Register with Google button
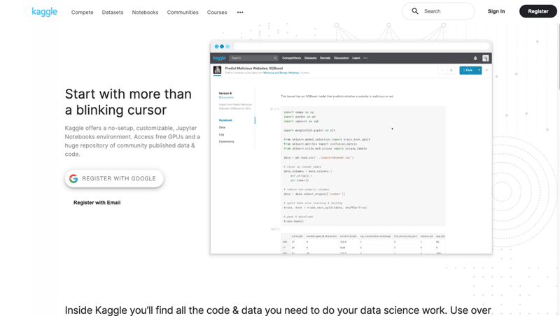This screenshot has height=316, width=560. click(114, 178)
